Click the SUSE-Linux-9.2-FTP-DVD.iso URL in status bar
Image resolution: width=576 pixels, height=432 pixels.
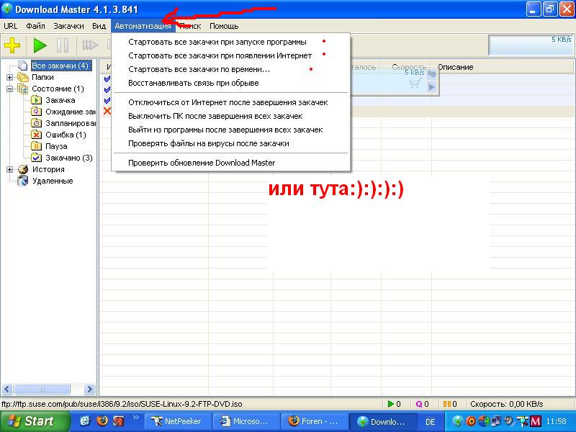point(122,404)
